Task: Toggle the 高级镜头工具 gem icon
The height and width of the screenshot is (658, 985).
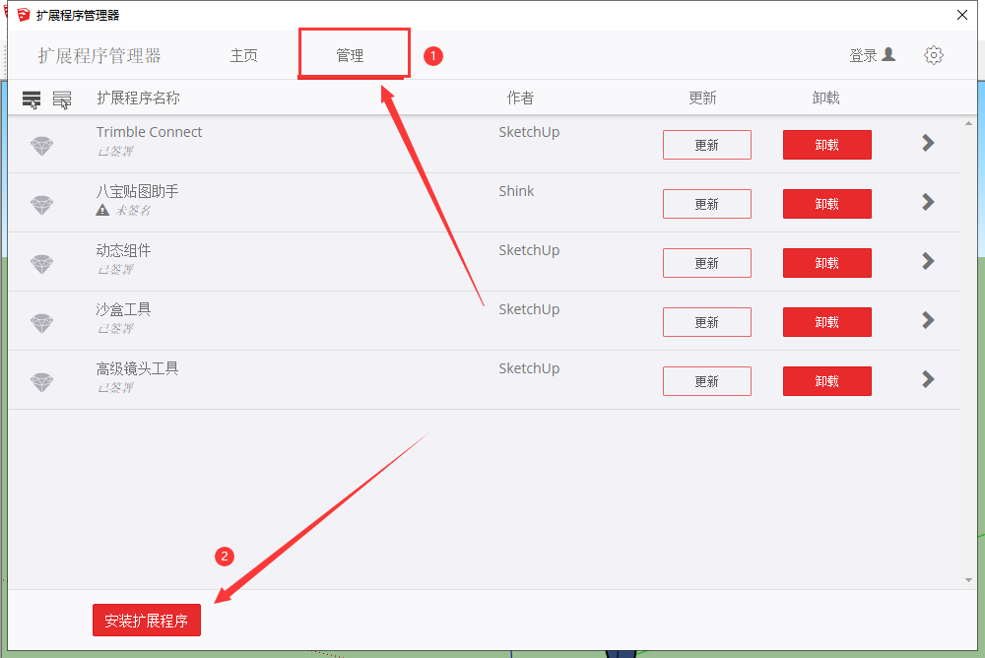Action: tap(42, 382)
